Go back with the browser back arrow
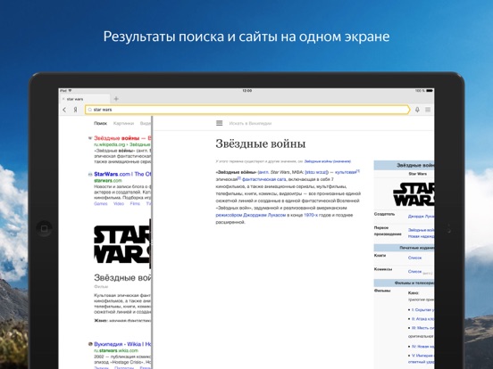The image size is (493, 369). [64, 110]
